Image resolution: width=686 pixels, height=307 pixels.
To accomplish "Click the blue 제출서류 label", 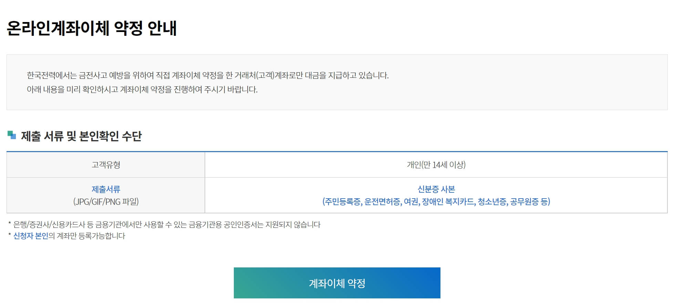I will [105, 188].
